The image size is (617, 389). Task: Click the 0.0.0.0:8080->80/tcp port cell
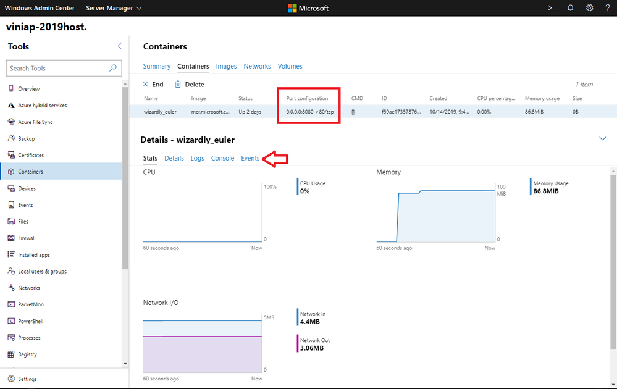coord(310,112)
